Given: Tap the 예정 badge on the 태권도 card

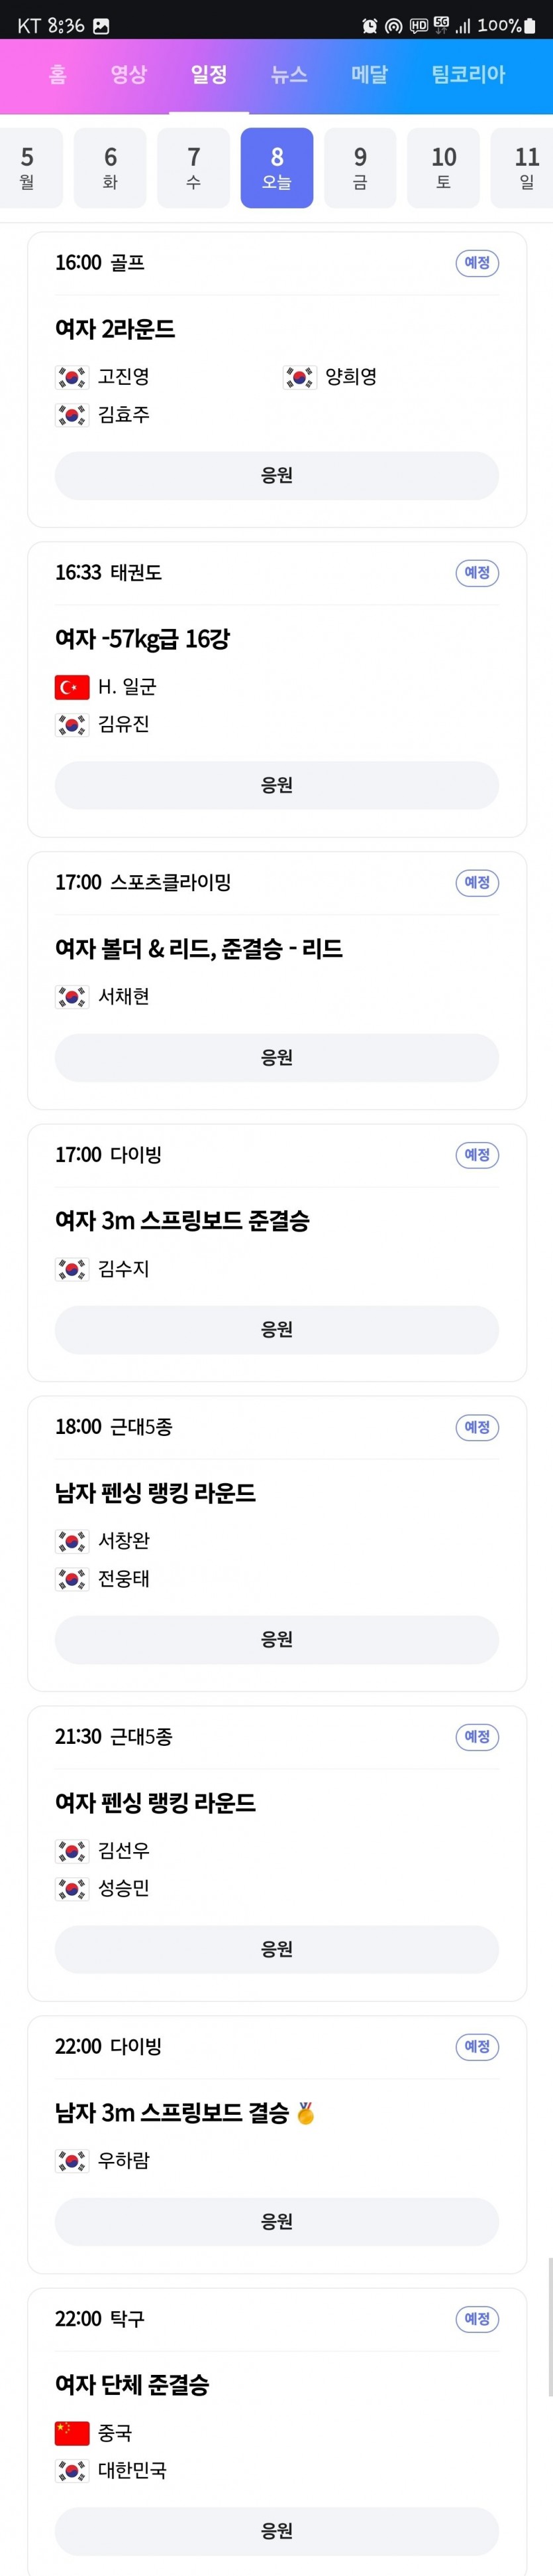Looking at the screenshot, I should [477, 573].
